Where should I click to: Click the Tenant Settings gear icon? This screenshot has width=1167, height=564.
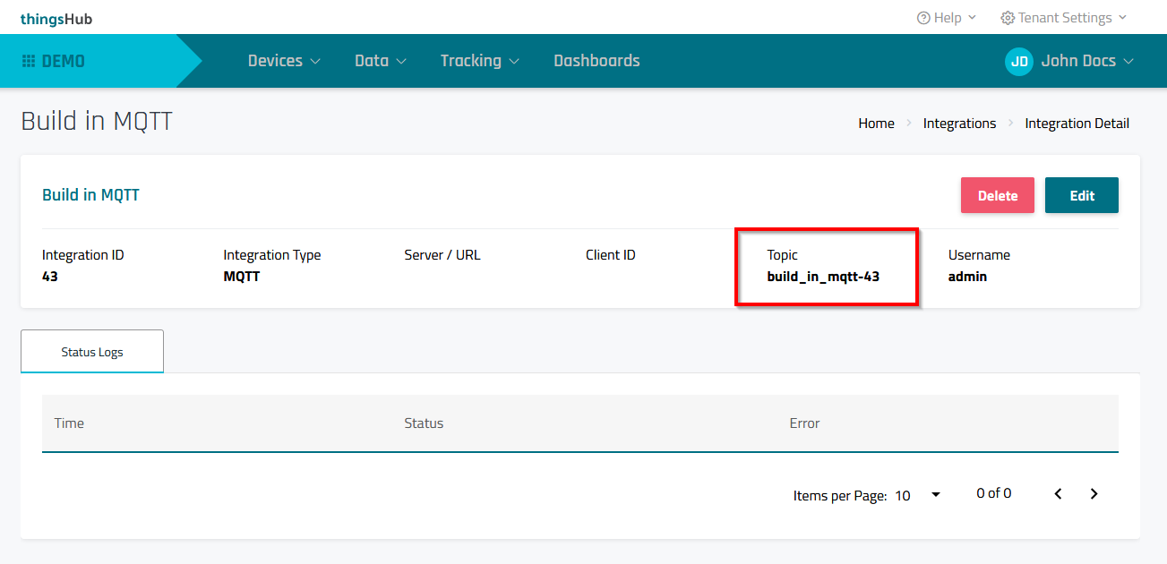point(1008,18)
